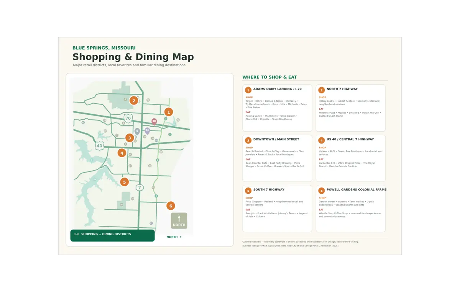
Task: Click the 'Target • Kohl's • Barnes & Noble' store list
Action: 276,104
